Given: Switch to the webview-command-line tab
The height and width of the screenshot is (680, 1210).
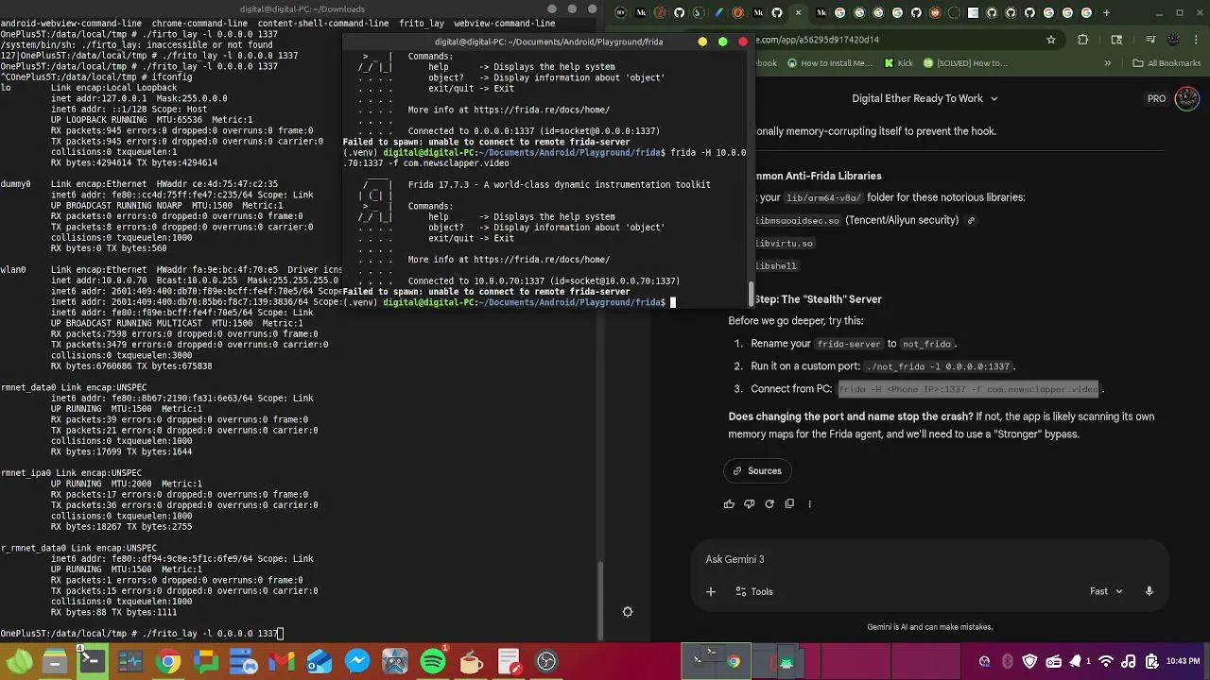Looking at the screenshot, I should (504, 24).
